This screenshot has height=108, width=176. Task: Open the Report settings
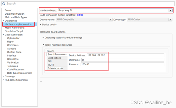(x=11, y=42)
